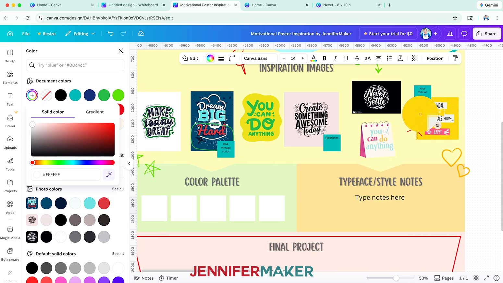Switch to the Solid color tab

pos(53,112)
